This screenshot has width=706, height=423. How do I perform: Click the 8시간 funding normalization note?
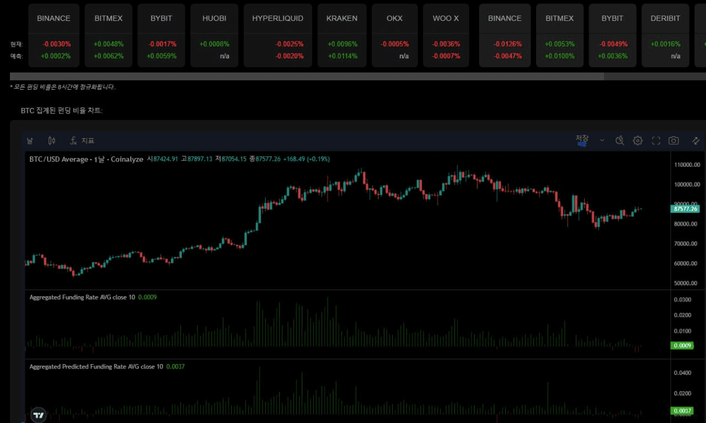coord(63,87)
